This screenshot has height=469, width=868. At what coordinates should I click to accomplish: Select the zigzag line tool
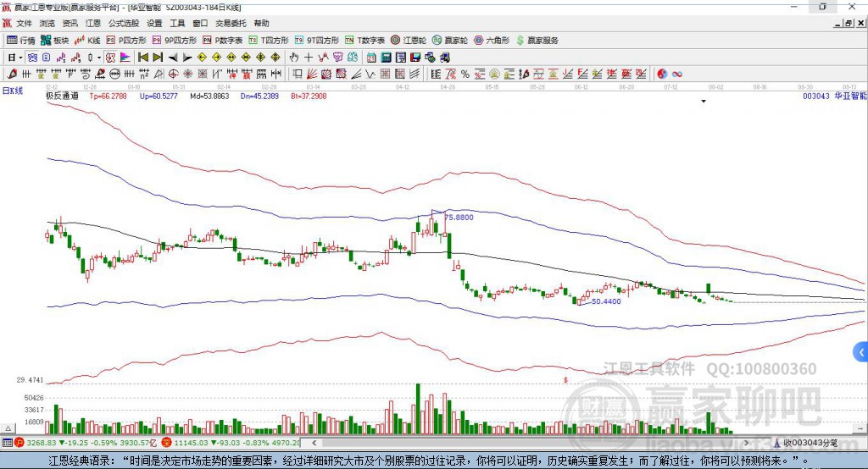point(370,74)
